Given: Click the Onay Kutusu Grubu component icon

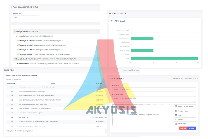Looking at the screenshot, I should coord(176,106).
